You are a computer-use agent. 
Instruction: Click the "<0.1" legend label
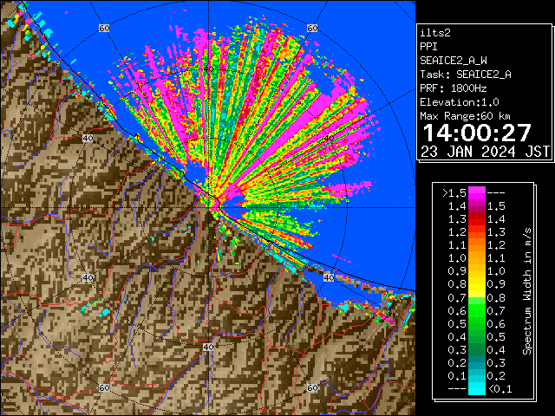500,389
